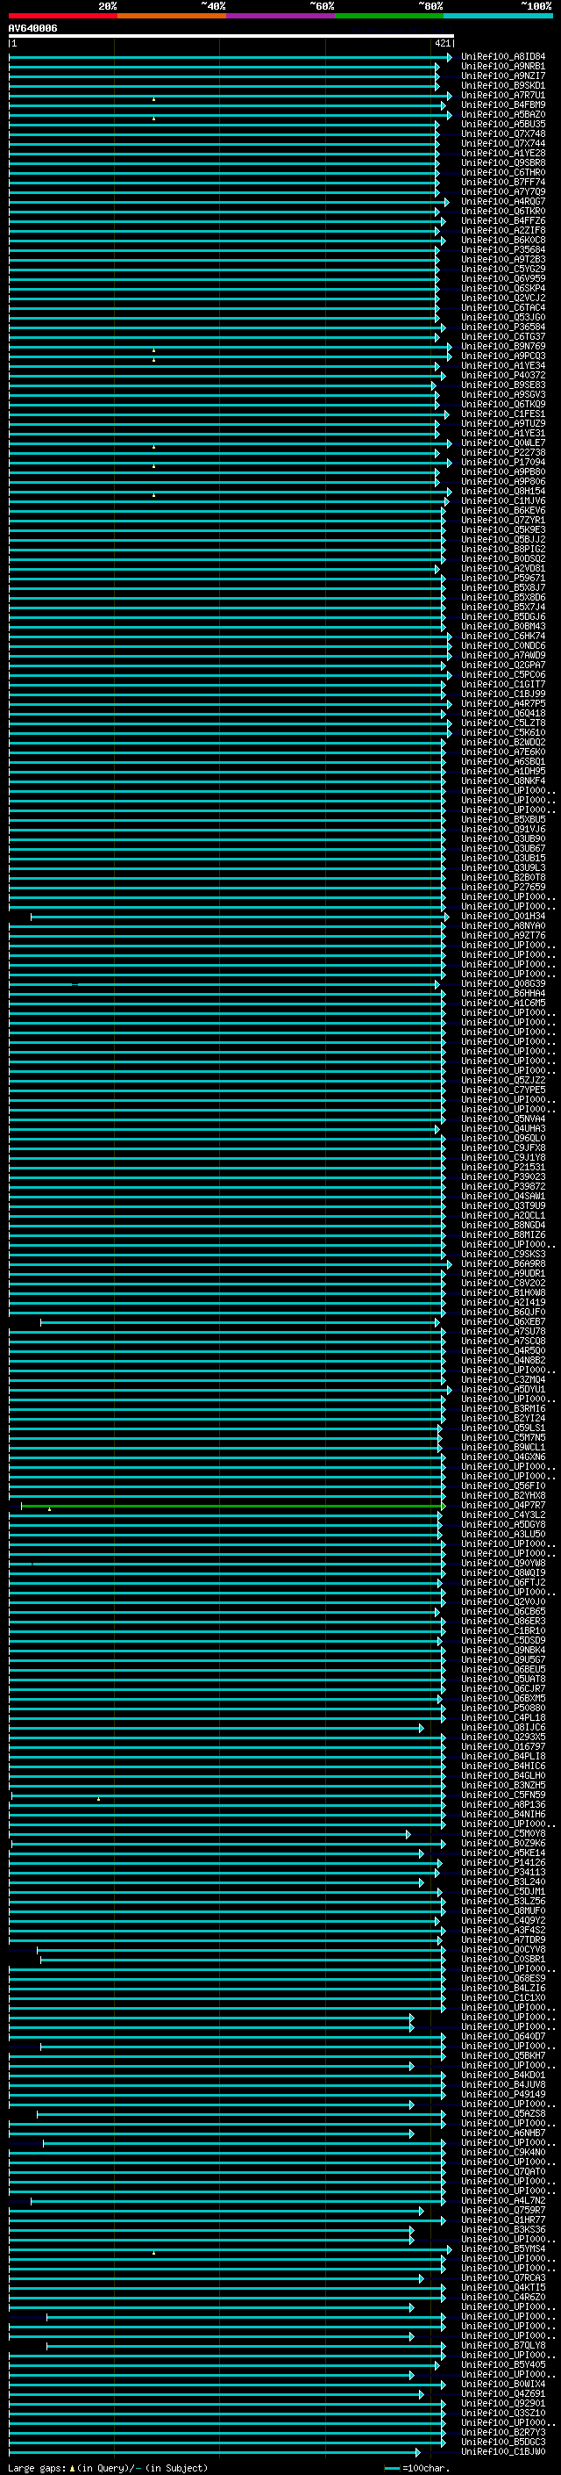Open hit UniRef100_A9NRB1
Image resolution: width=561 pixels, height=2475 pixels.
[x=502, y=67]
